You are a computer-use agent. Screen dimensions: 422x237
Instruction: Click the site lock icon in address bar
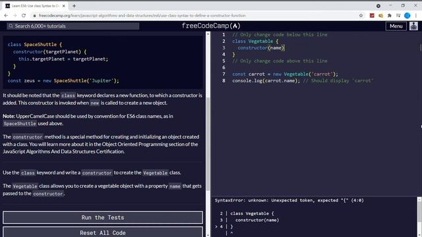pos(34,16)
